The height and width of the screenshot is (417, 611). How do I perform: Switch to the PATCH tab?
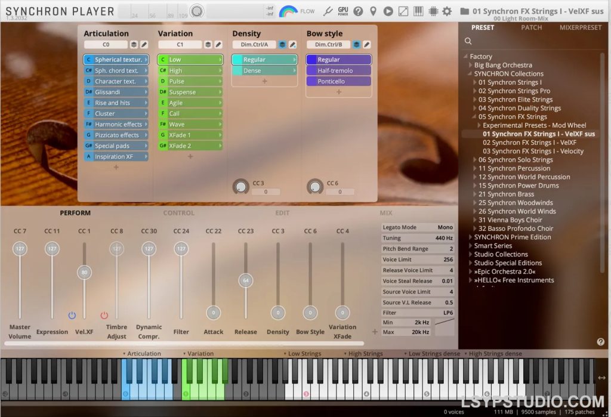(x=531, y=27)
